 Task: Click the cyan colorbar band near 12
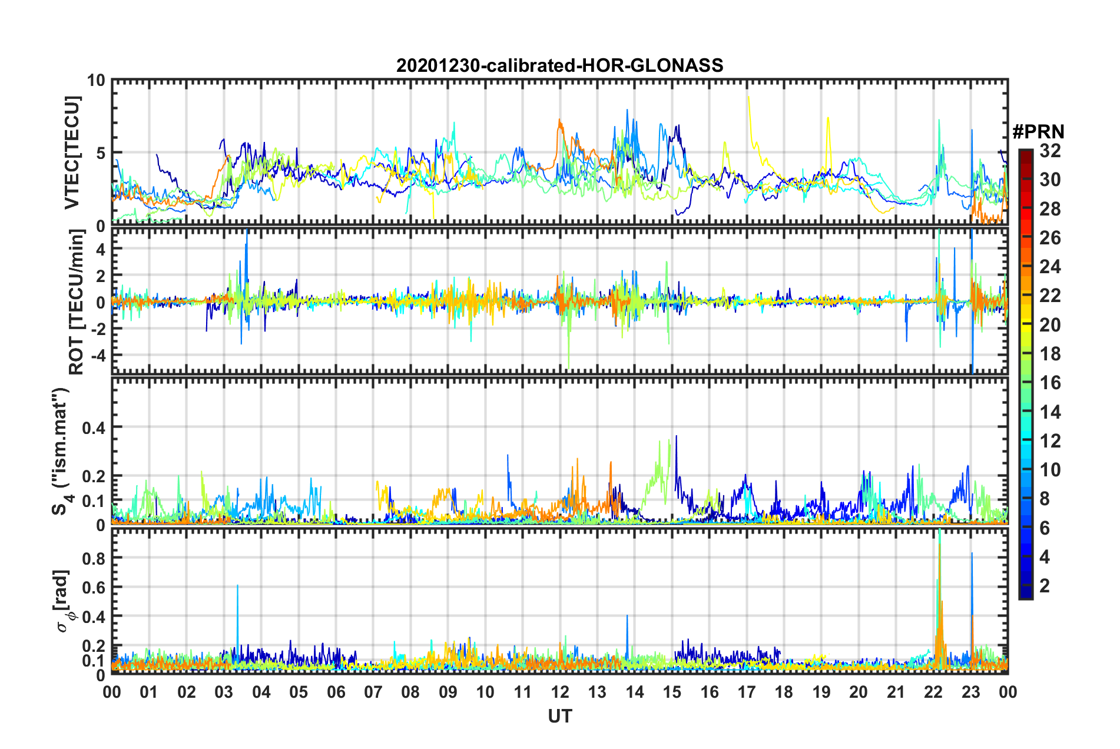point(1025,440)
